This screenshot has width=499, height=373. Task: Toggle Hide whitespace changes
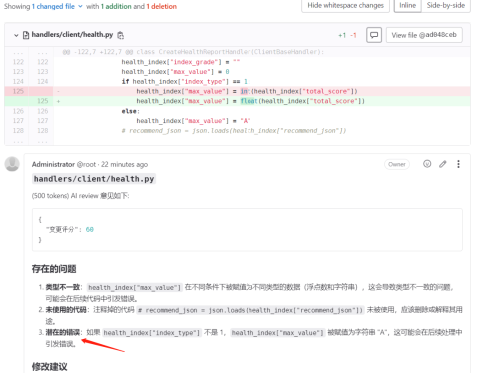[x=345, y=6]
